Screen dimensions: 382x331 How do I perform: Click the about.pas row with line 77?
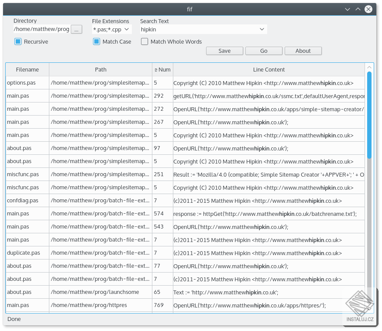tap(185, 266)
